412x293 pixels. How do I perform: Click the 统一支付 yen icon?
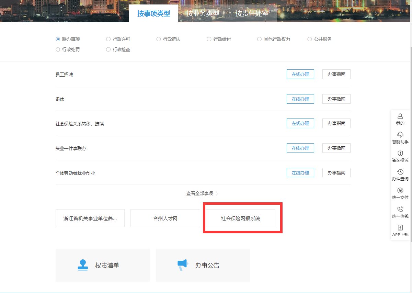[400, 191]
